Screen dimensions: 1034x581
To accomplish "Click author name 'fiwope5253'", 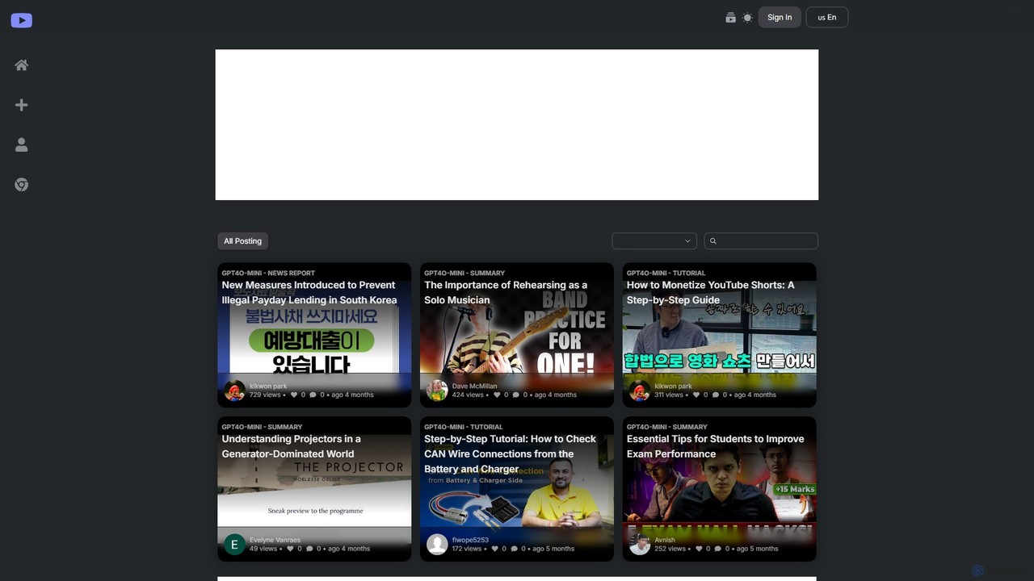I will [470, 540].
